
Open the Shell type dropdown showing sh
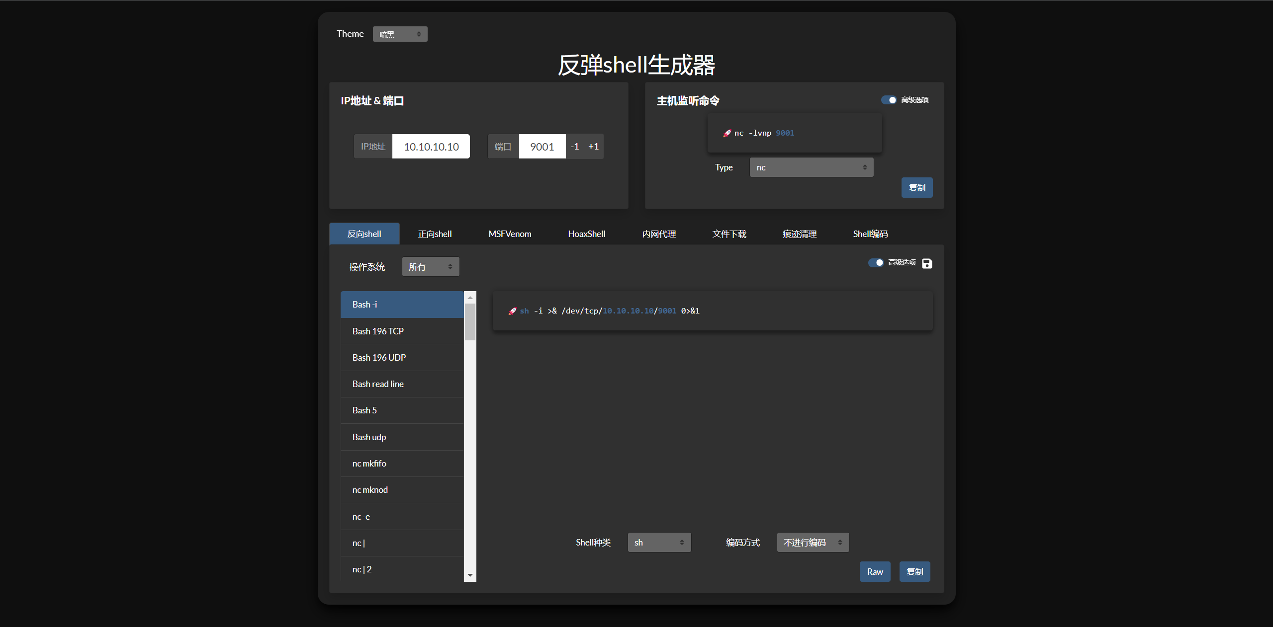[659, 543]
